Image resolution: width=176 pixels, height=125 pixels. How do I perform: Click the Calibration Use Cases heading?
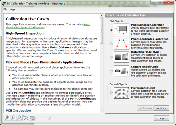(27, 19)
